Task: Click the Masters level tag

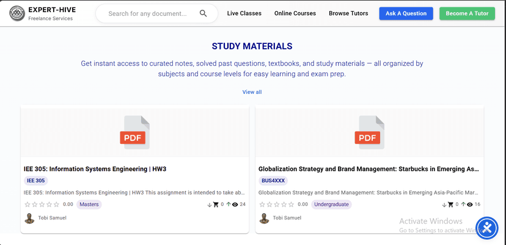Action: [89, 204]
